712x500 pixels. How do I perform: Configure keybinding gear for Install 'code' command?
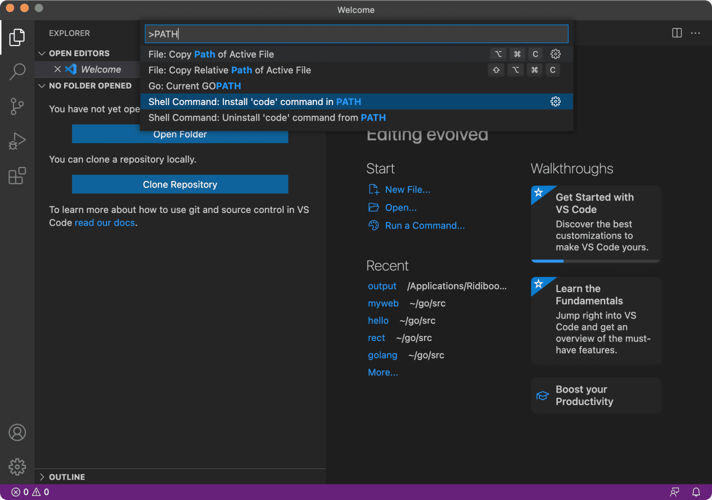(x=556, y=101)
